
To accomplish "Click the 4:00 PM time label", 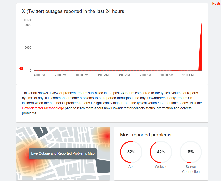I will (39, 75).
